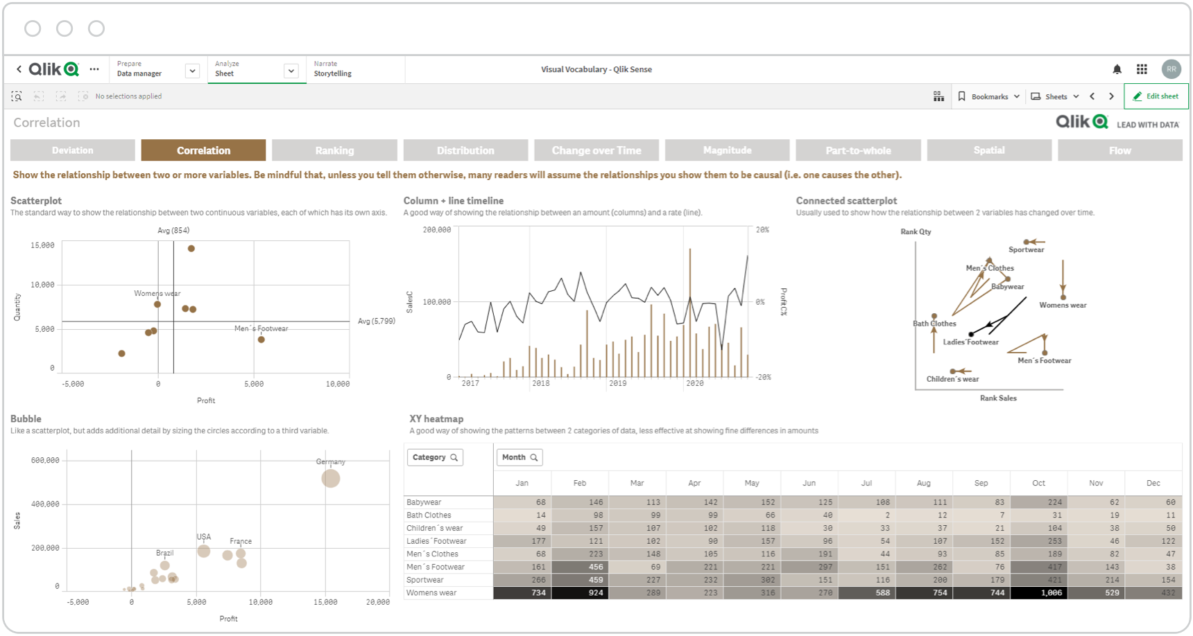Image resolution: width=1193 pixels, height=636 pixels.
Task: Click the Category filter button
Action: (435, 457)
